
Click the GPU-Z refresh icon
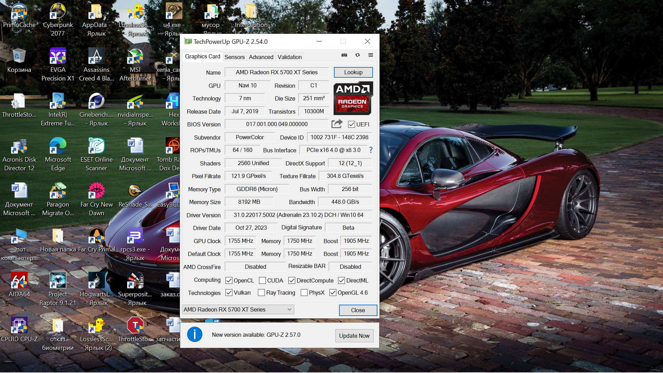pos(357,55)
